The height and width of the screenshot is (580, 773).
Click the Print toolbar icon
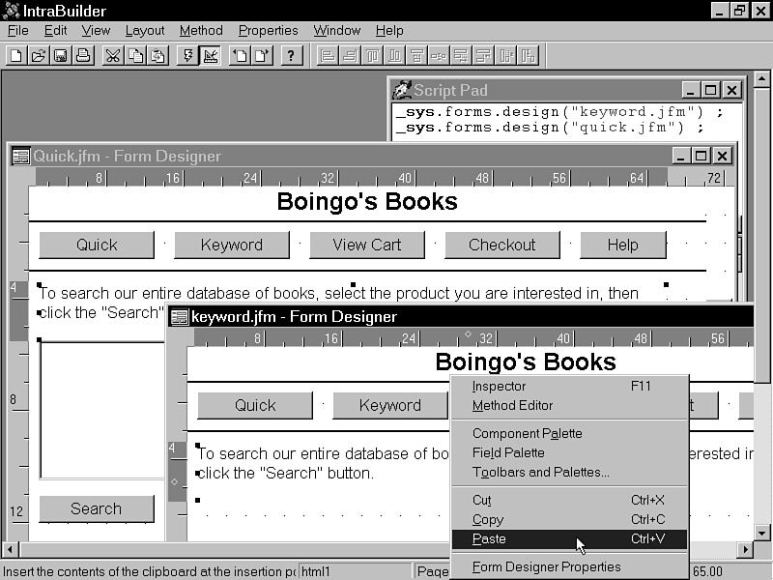pyautogui.click(x=83, y=55)
